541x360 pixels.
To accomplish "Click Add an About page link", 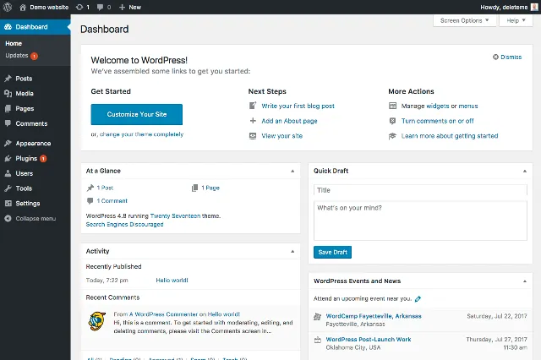I will (289, 121).
